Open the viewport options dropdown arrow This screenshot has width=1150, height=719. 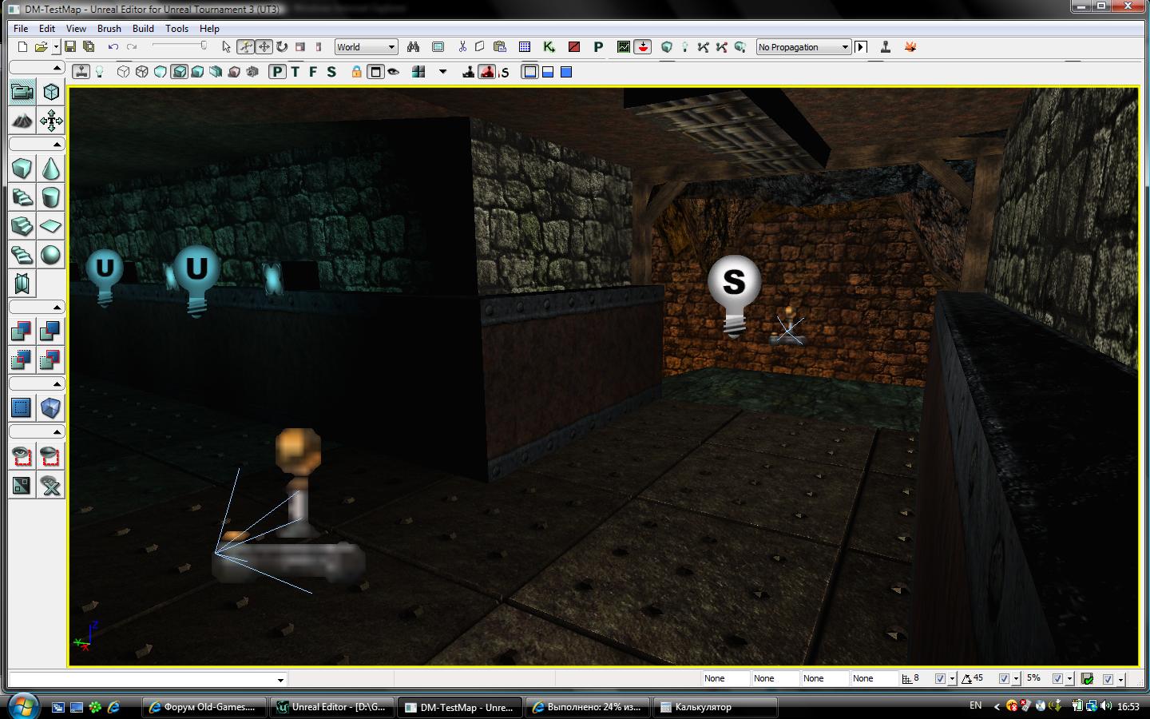click(443, 72)
